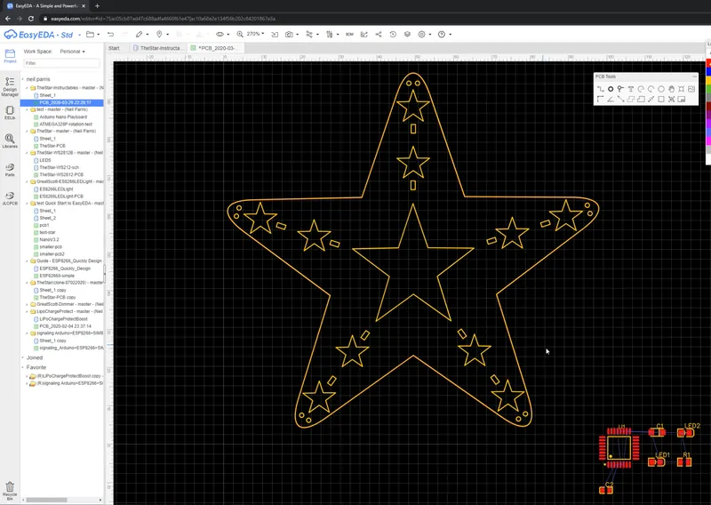The image size is (711, 505).
Task: Switch to the Start tab
Action: click(x=114, y=48)
